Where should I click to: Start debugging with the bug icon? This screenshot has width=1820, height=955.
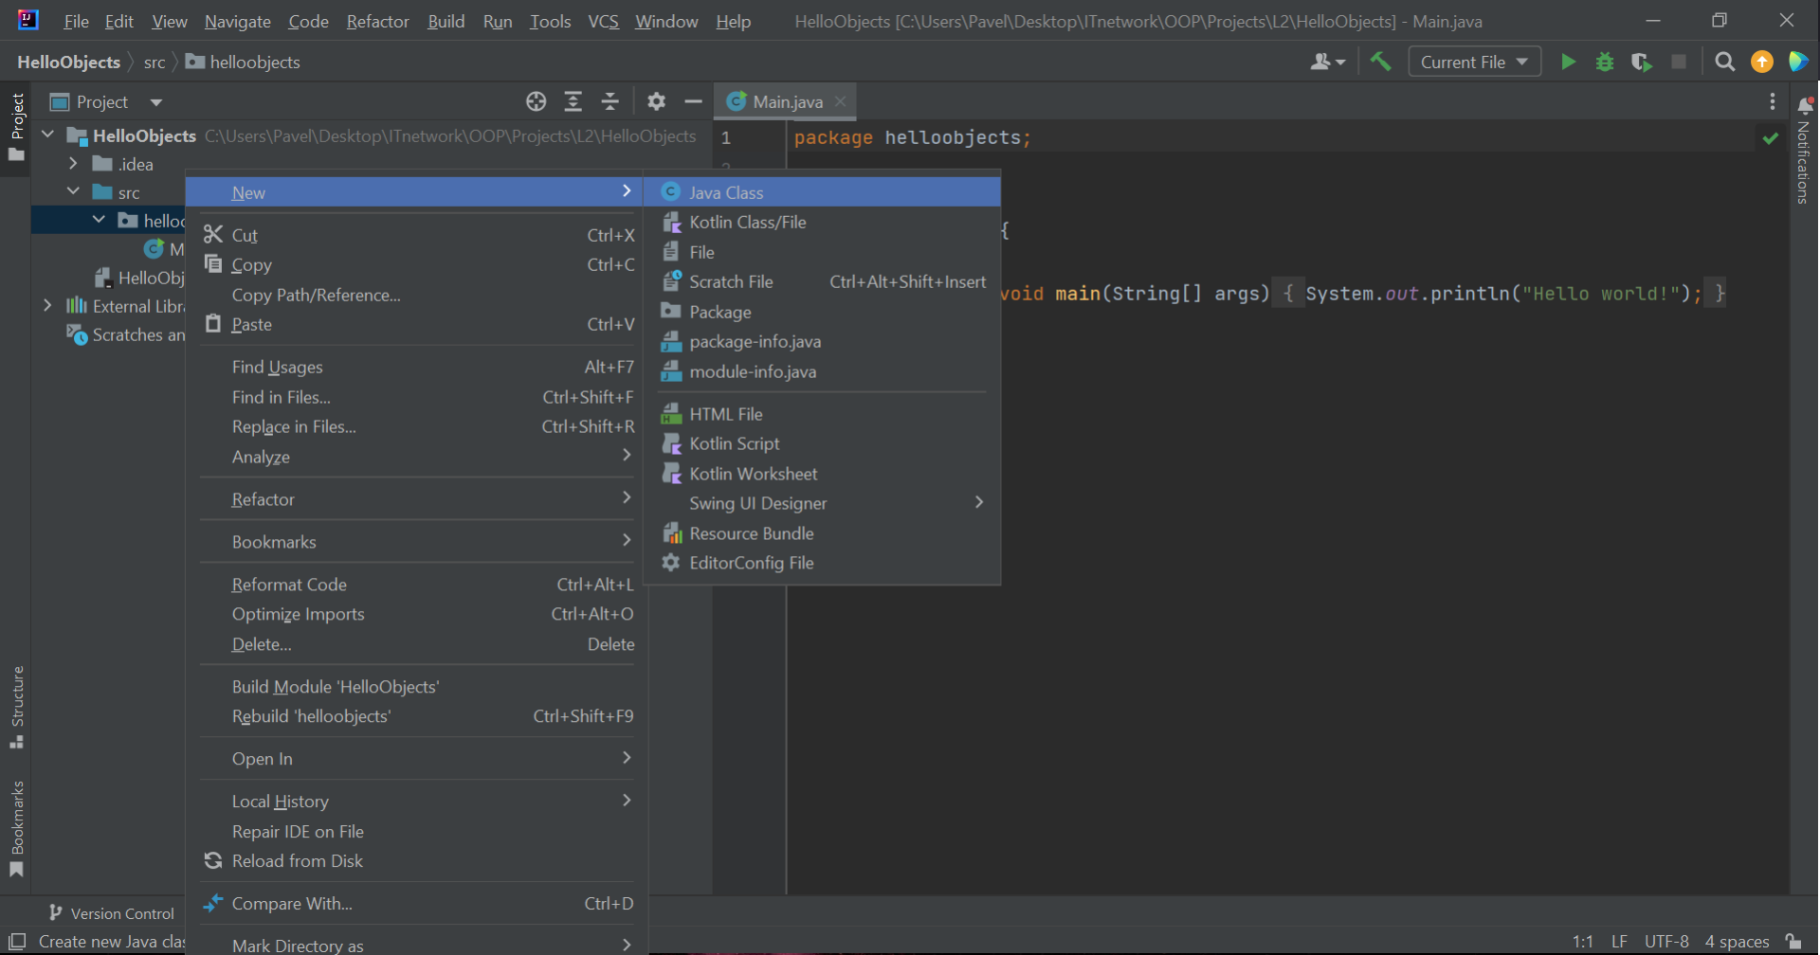pyautogui.click(x=1605, y=63)
